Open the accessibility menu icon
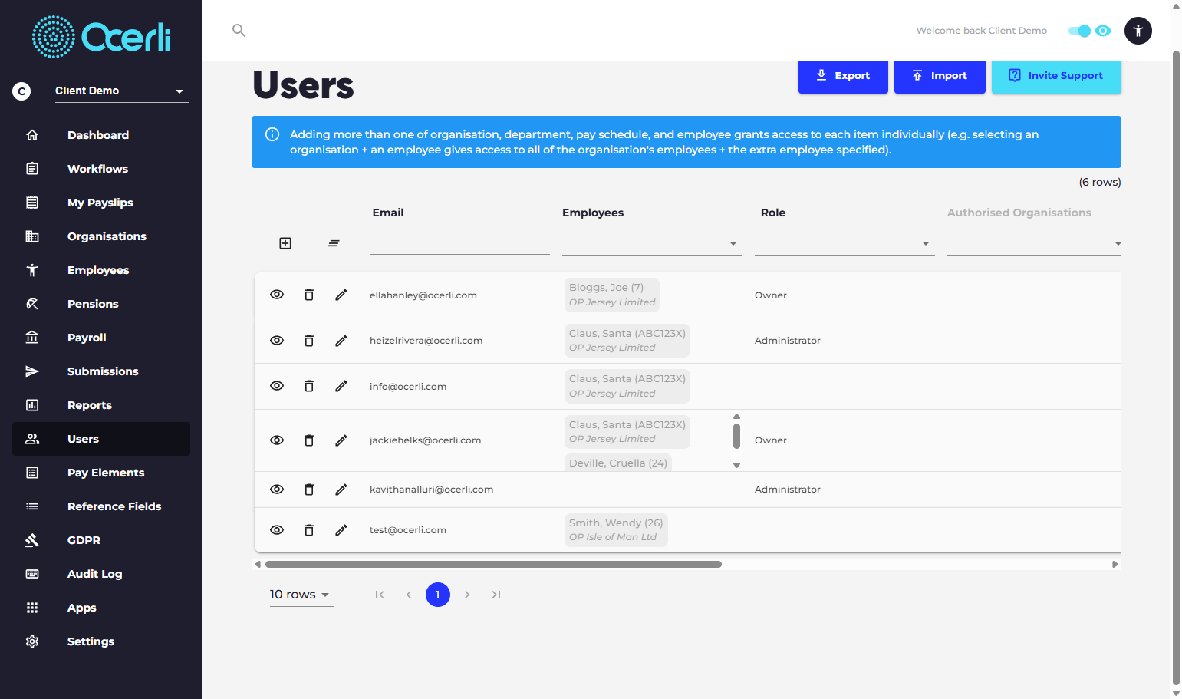This screenshot has height=699, width=1182. click(1138, 31)
